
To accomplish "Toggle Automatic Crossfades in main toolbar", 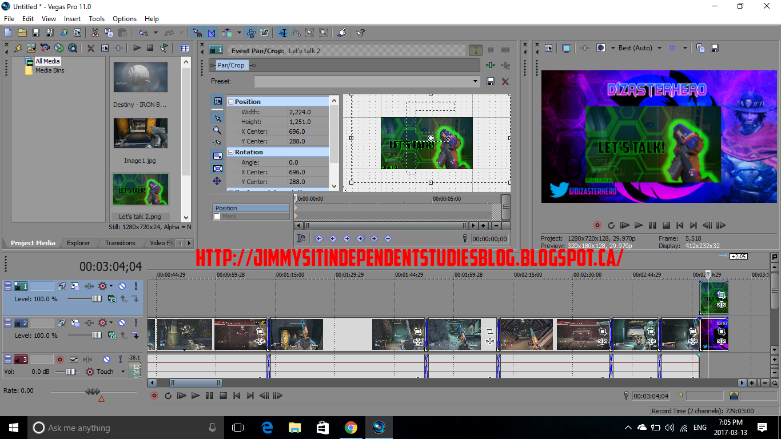I will [212, 33].
